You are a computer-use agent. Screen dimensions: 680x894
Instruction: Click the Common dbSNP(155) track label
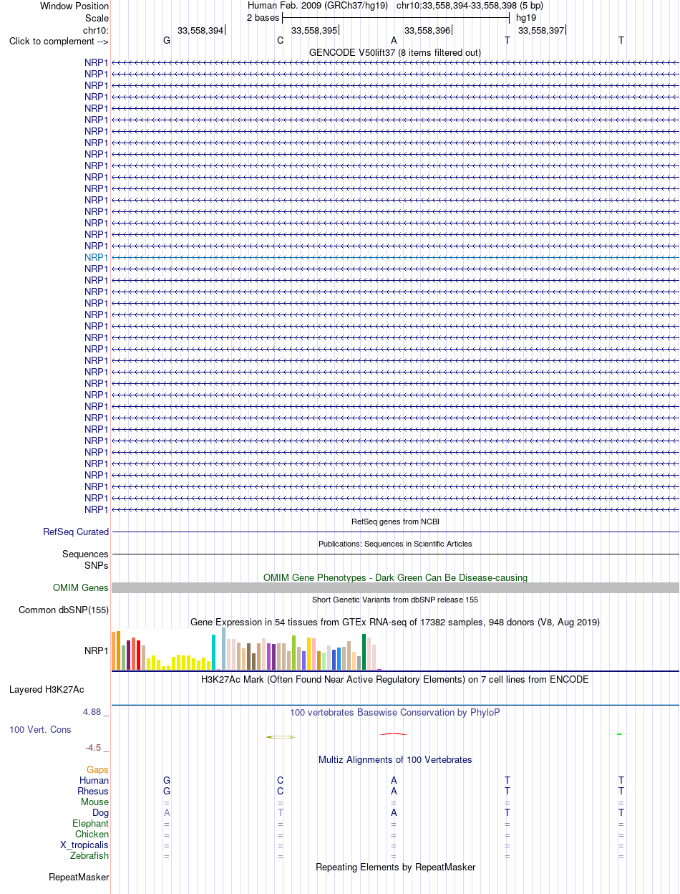point(64,610)
